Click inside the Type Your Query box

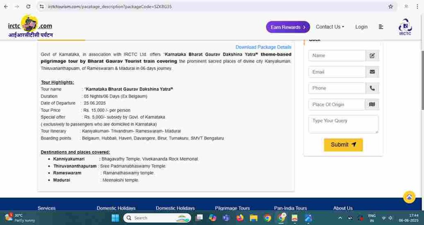(x=343, y=124)
